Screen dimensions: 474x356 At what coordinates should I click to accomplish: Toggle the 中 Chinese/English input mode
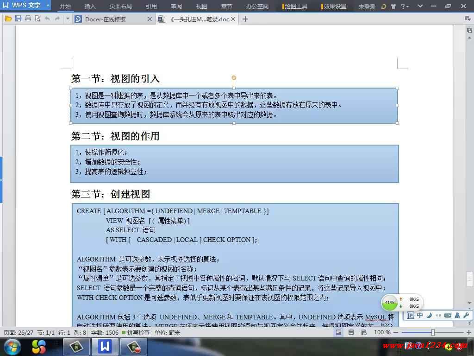click(x=420, y=316)
